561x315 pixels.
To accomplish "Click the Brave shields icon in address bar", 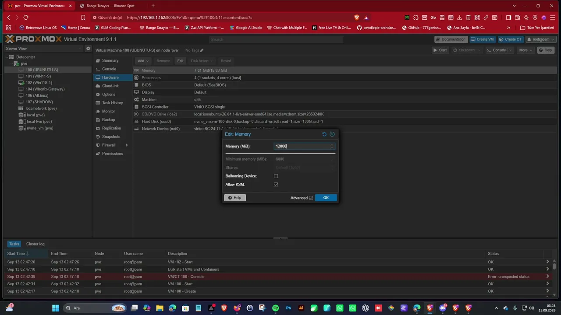I will (x=356, y=17).
